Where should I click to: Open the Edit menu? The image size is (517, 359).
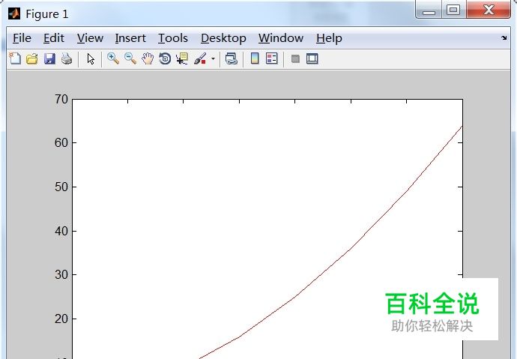click(x=54, y=38)
